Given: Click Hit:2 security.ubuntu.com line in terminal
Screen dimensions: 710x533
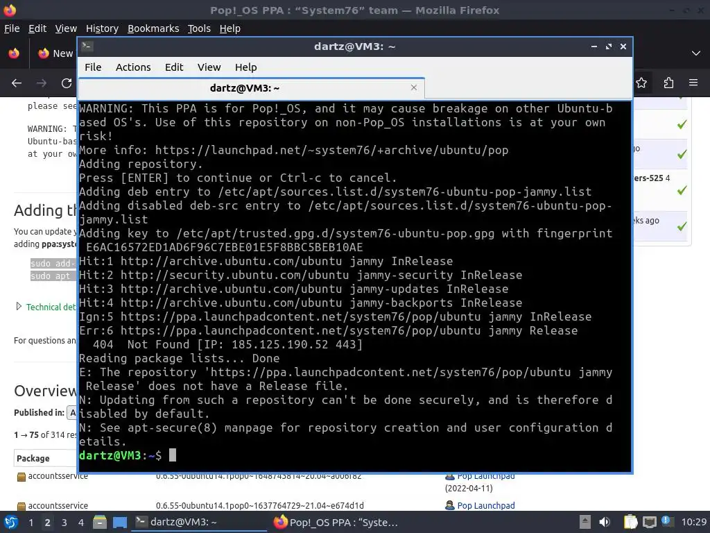Looking at the screenshot, I should (301, 275).
